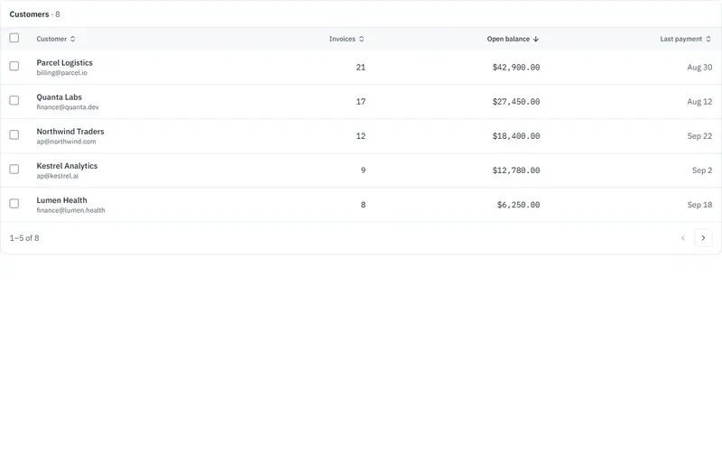Select the Quanta Labs row checkbox
The width and height of the screenshot is (722, 451).
tap(14, 100)
